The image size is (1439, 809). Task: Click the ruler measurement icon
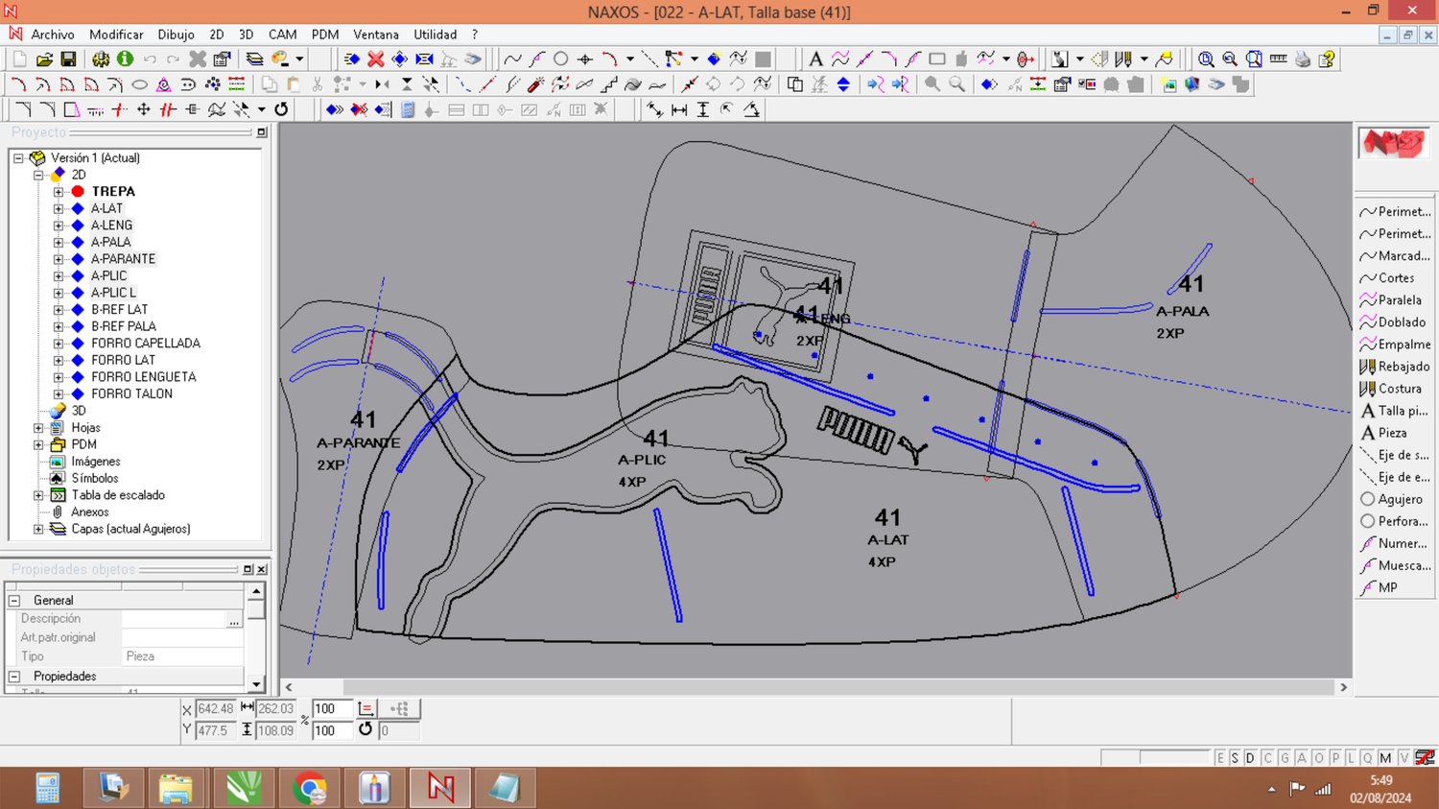pyautogui.click(x=1278, y=59)
